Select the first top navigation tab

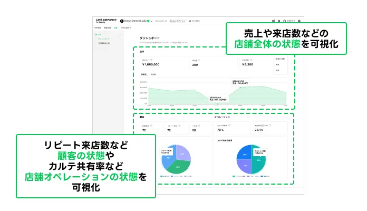coord(98,28)
